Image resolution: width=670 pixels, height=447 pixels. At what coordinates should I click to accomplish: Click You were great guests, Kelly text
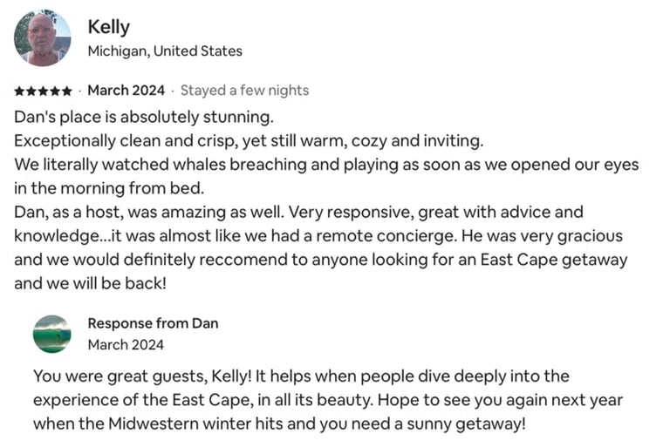pos(142,376)
